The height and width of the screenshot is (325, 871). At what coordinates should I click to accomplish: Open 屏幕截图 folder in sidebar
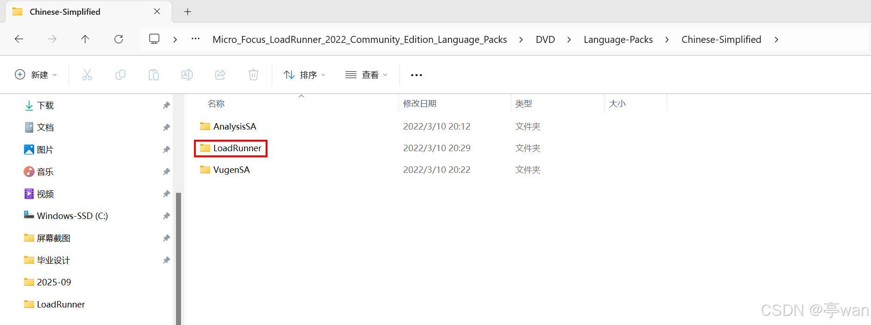[x=54, y=238]
